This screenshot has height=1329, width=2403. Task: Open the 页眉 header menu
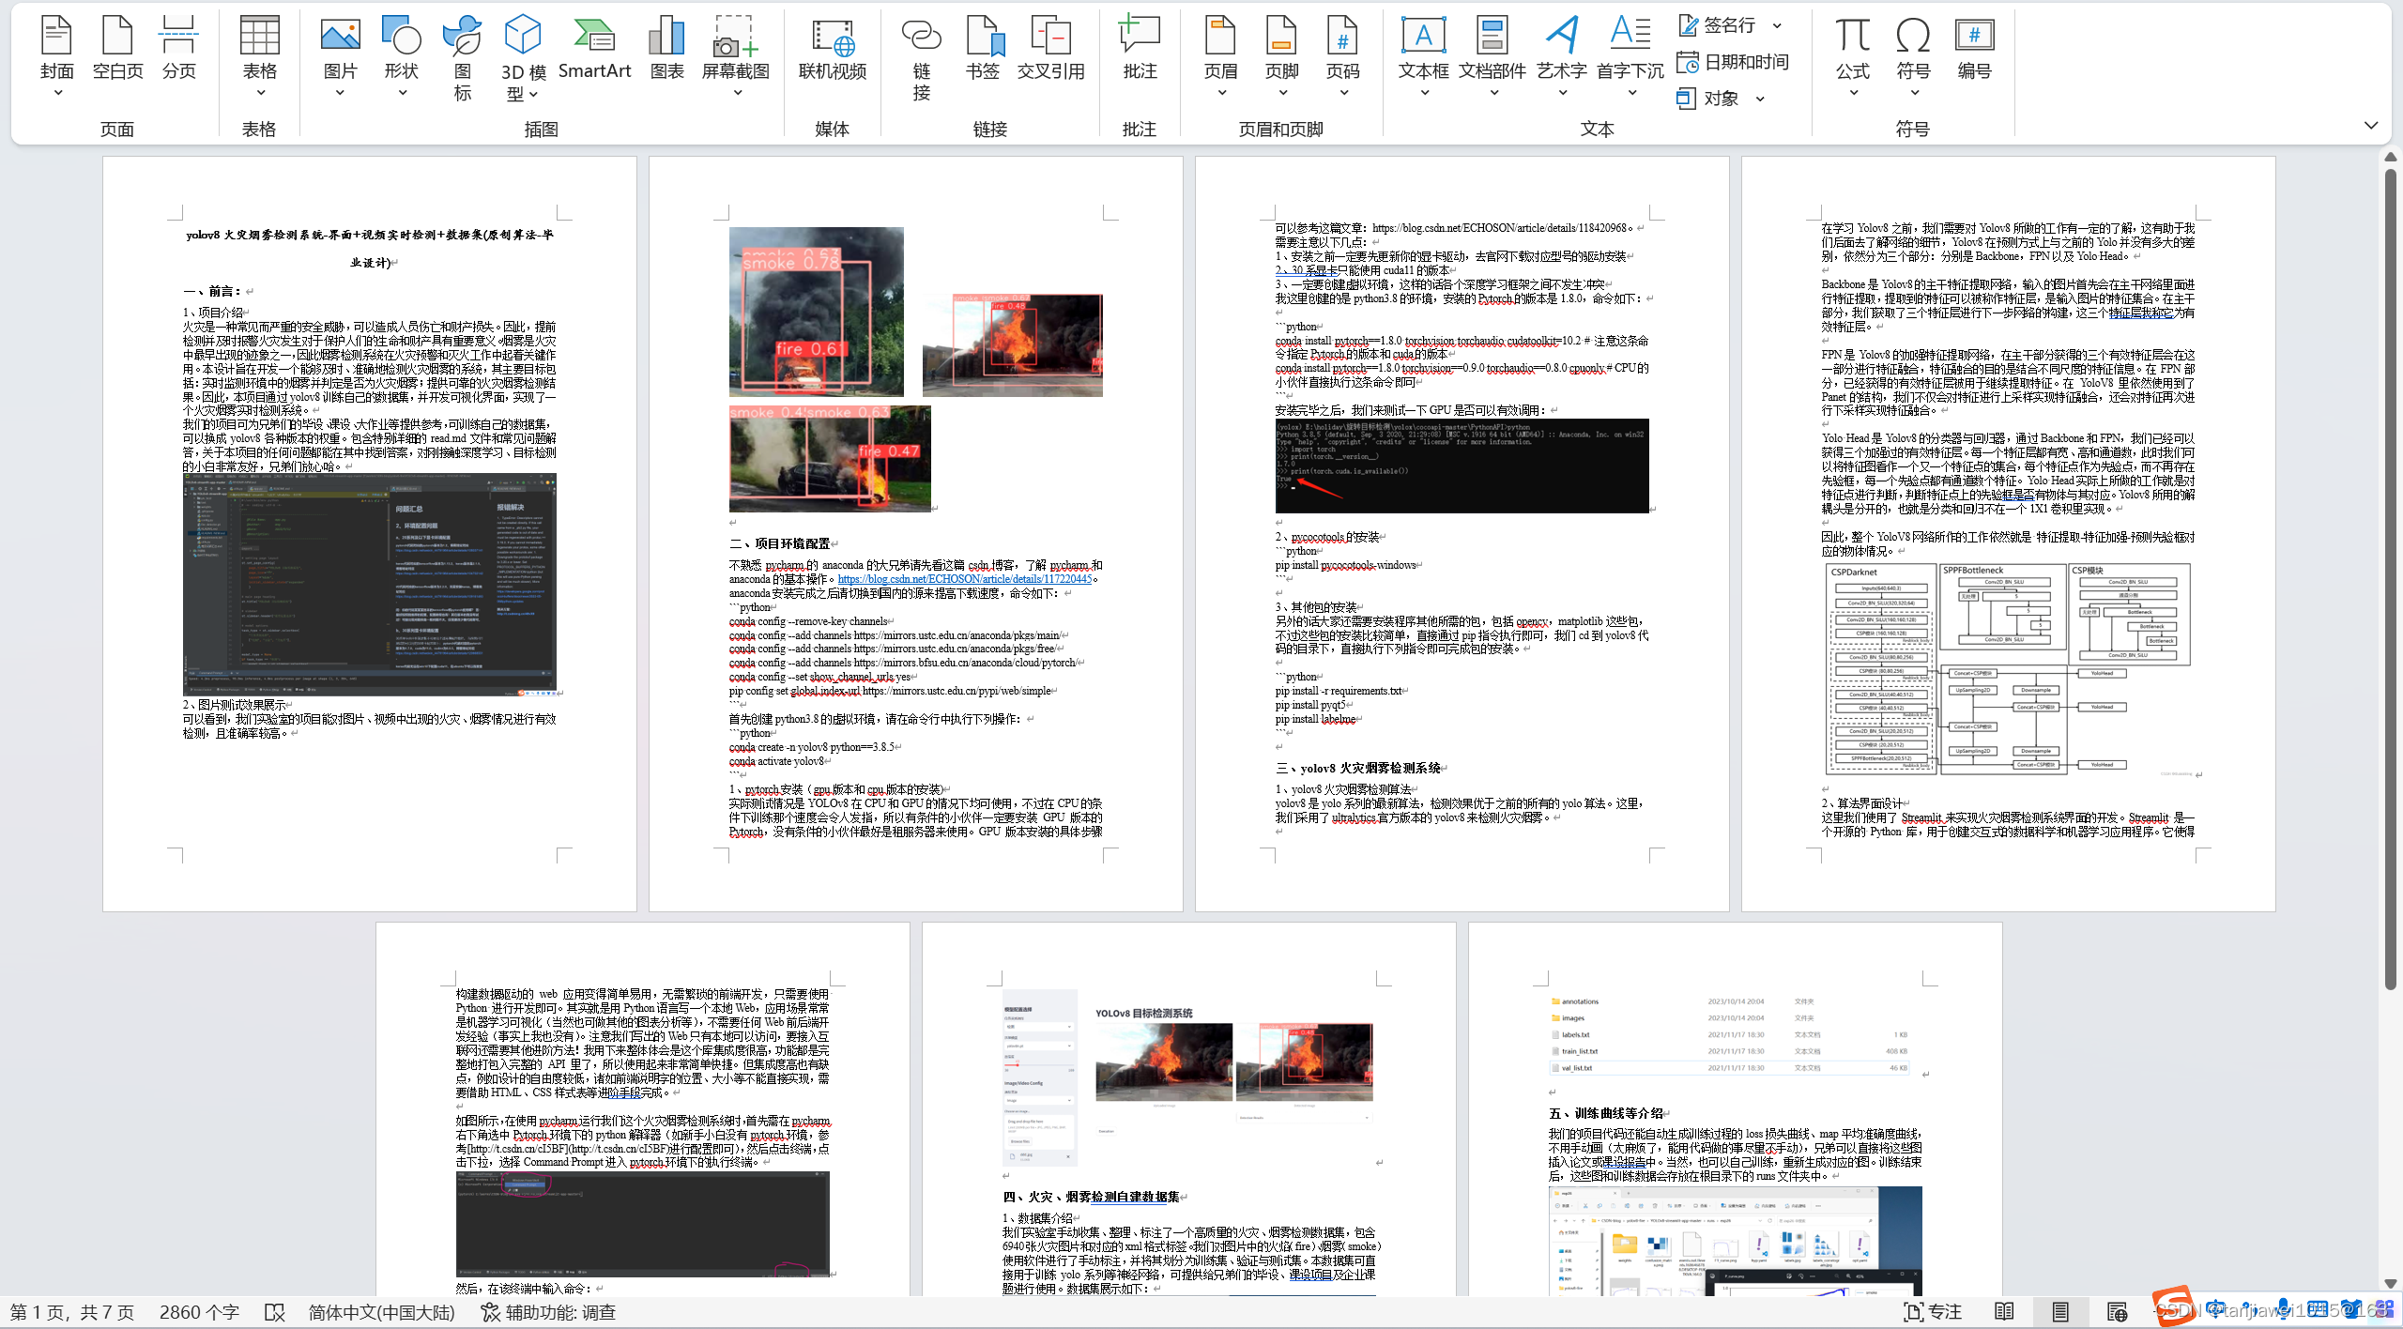tap(1220, 56)
